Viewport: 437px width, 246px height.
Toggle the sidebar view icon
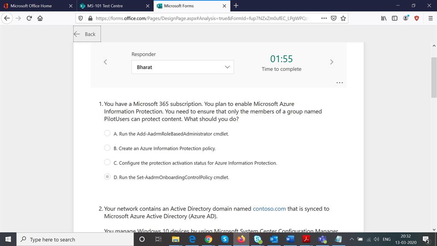395,18
